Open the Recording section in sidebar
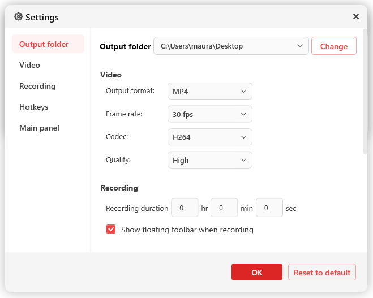 (37, 86)
